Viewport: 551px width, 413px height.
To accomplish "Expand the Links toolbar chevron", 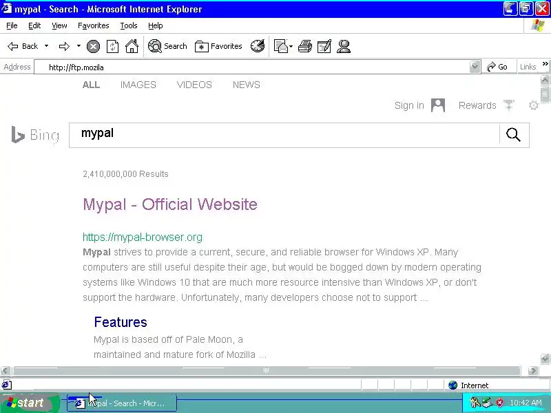I will click(x=545, y=64).
